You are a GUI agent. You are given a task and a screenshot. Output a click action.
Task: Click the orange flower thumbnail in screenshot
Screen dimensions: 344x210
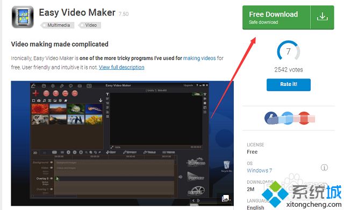coord(40,108)
